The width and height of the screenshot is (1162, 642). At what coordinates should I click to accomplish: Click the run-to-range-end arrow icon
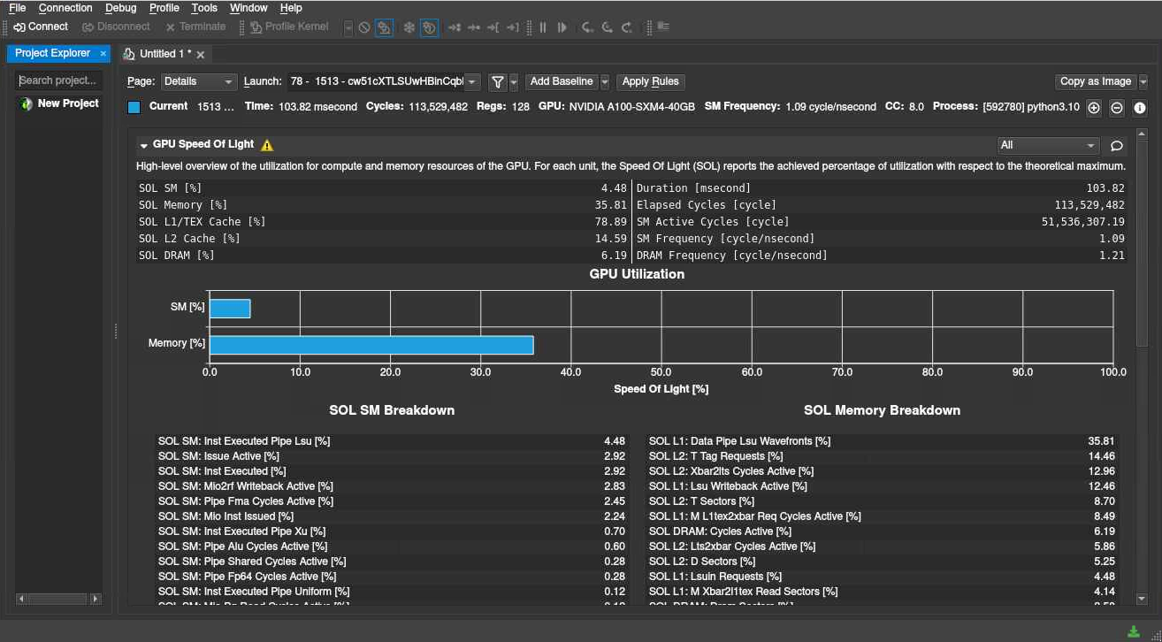click(513, 27)
